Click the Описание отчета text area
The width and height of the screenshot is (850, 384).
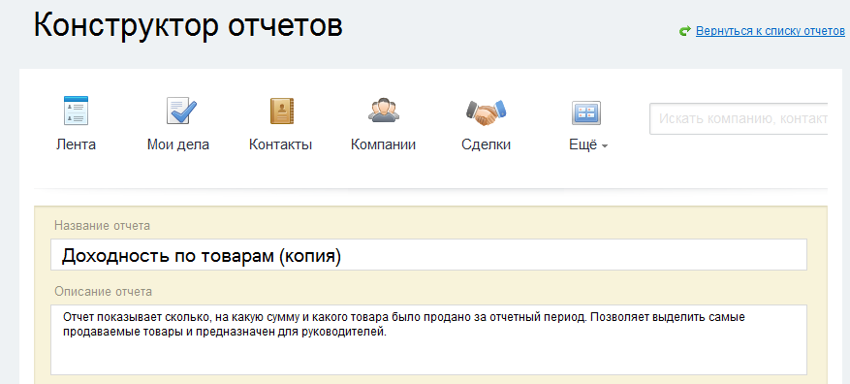click(428, 339)
